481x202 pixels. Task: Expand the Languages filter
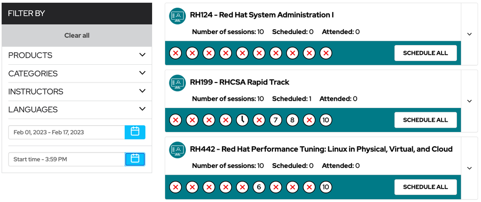[x=142, y=109]
